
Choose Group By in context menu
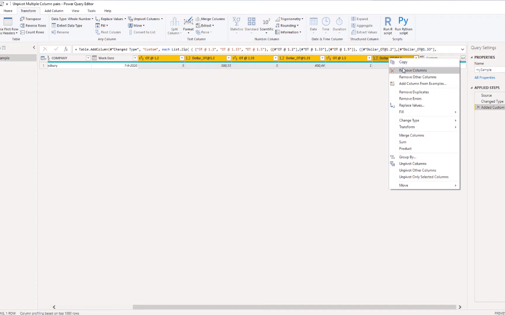[x=424, y=157]
